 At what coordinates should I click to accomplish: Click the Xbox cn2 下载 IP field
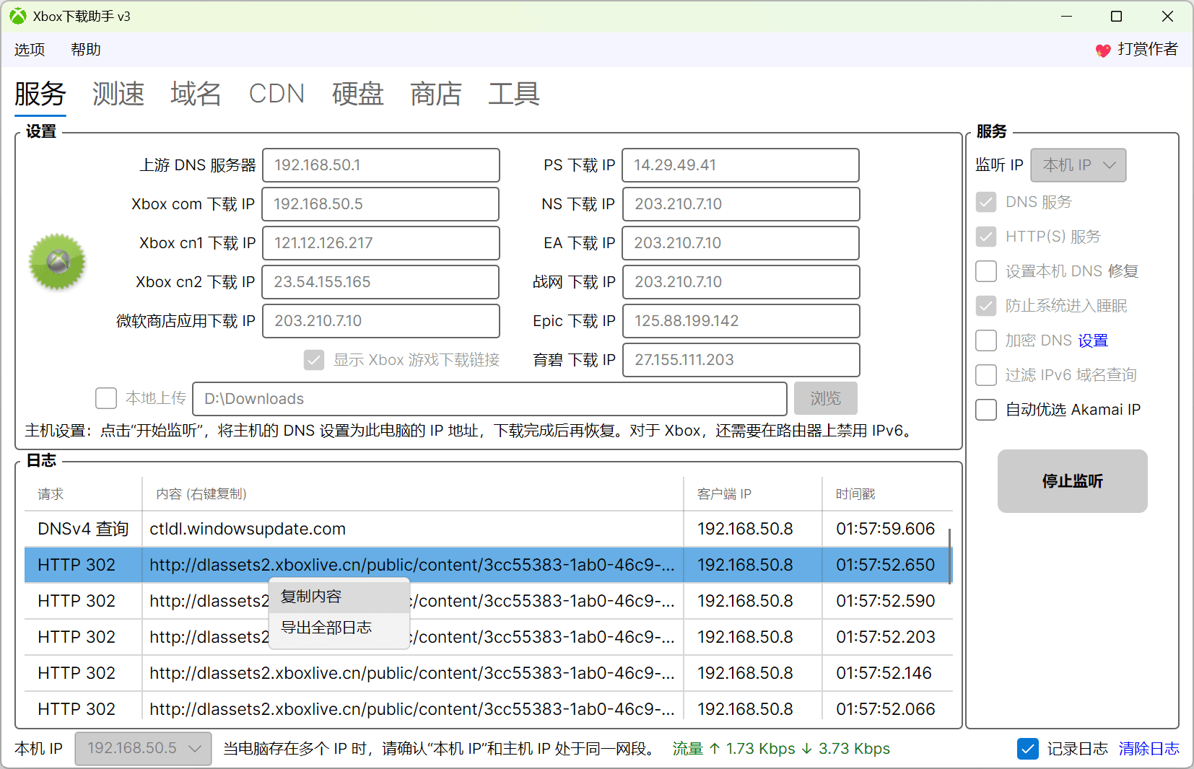pyautogui.click(x=381, y=282)
